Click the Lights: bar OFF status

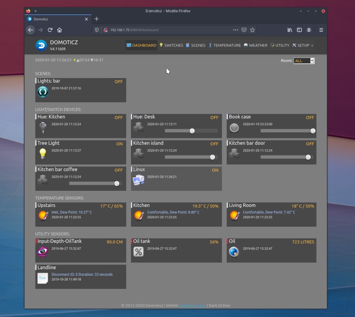pyautogui.click(x=119, y=82)
